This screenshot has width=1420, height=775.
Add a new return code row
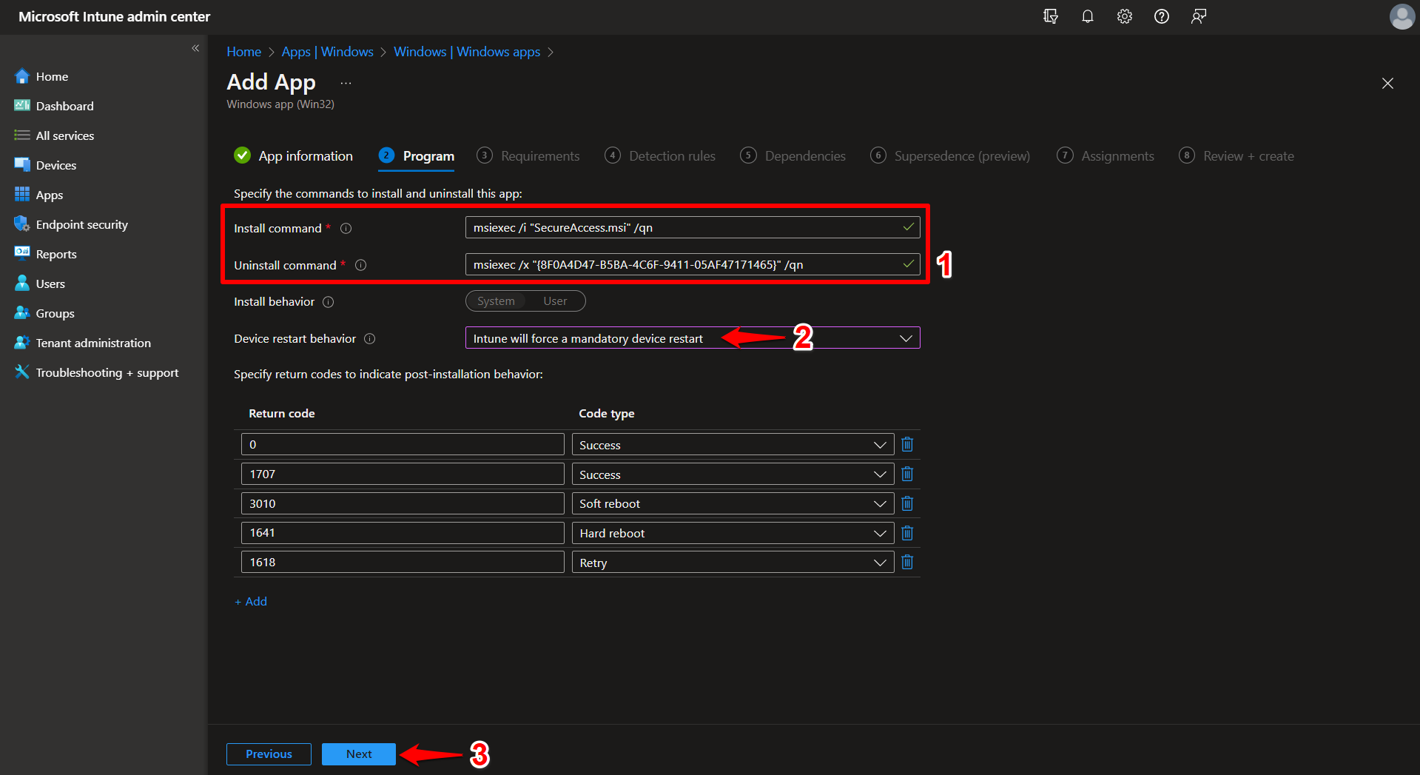tap(250, 600)
